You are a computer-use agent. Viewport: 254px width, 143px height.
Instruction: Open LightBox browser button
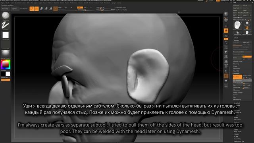(14, 9)
